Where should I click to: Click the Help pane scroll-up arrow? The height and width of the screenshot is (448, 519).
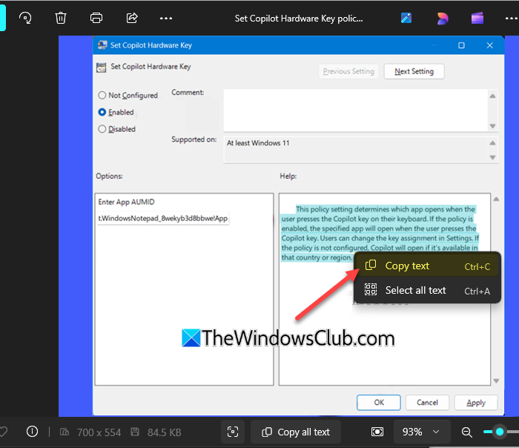pyautogui.click(x=496, y=199)
